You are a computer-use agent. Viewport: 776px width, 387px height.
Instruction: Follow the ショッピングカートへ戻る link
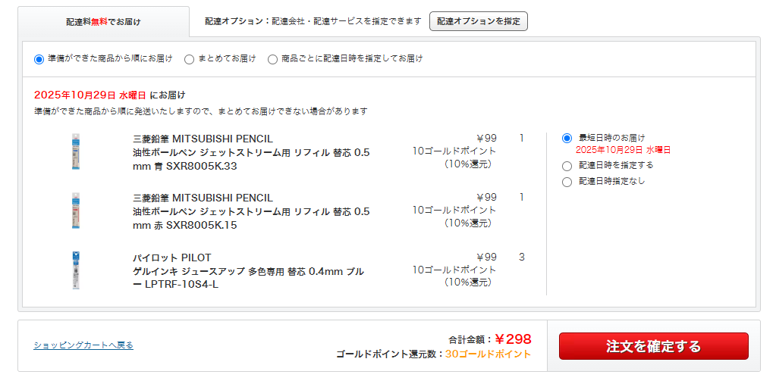click(83, 345)
